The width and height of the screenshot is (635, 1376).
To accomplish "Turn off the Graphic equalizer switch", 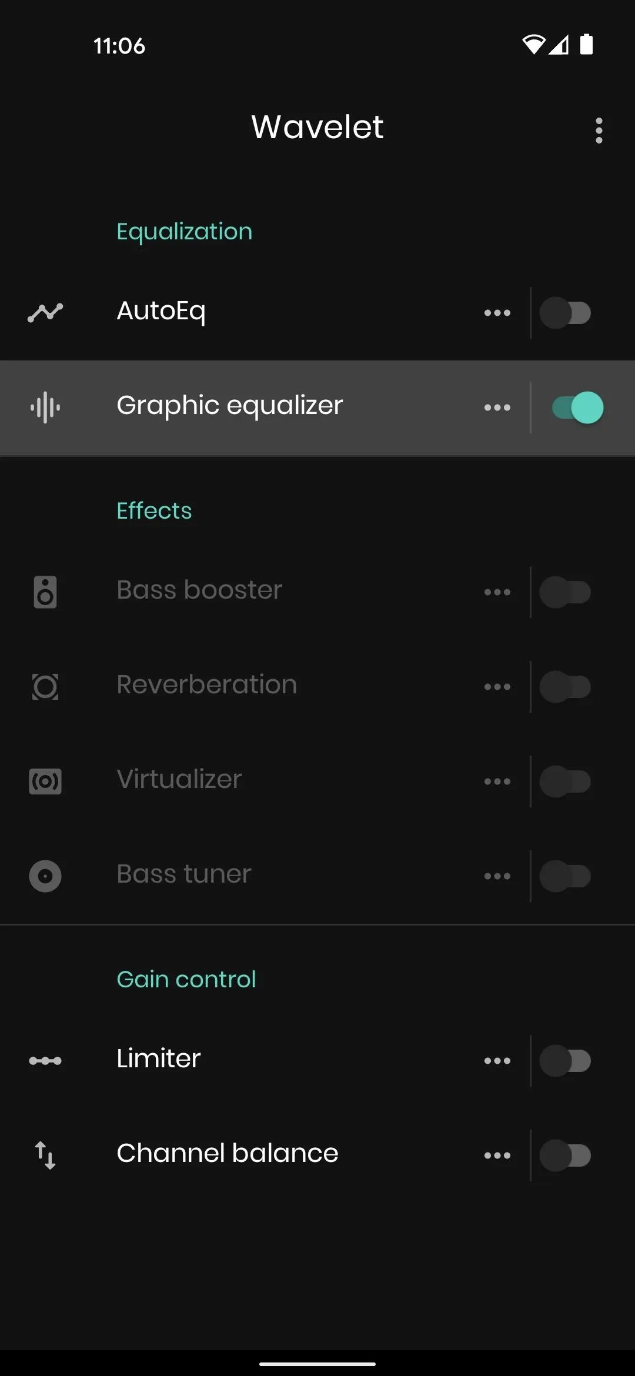I will pos(578,407).
